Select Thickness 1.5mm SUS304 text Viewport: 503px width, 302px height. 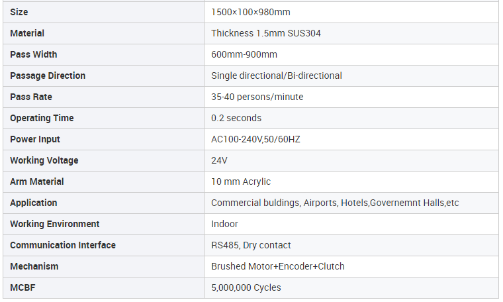tap(266, 33)
